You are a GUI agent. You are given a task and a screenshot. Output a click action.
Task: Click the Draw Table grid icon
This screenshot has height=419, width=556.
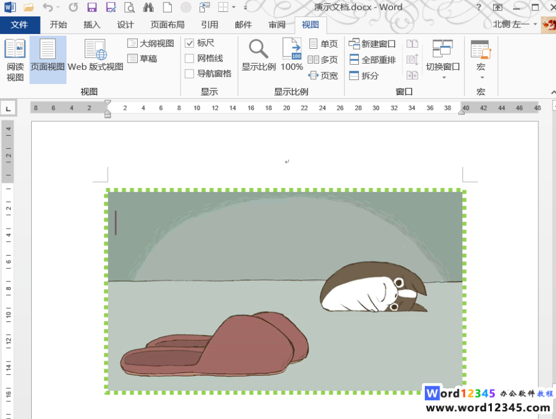coord(223,7)
